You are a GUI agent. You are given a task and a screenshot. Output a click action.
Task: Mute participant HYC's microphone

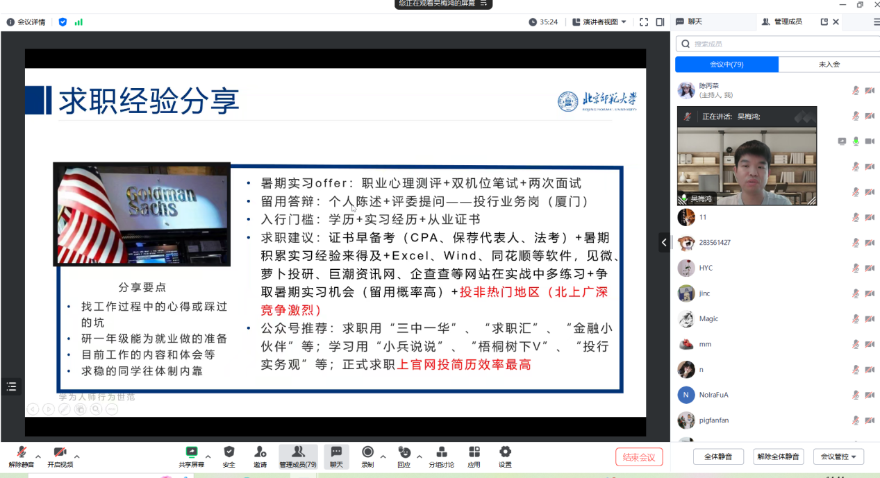pyautogui.click(x=855, y=268)
